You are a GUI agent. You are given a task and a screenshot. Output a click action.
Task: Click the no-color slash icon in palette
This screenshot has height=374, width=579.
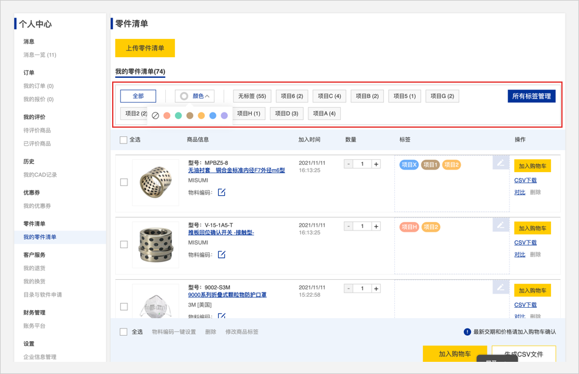click(x=155, y=116)
